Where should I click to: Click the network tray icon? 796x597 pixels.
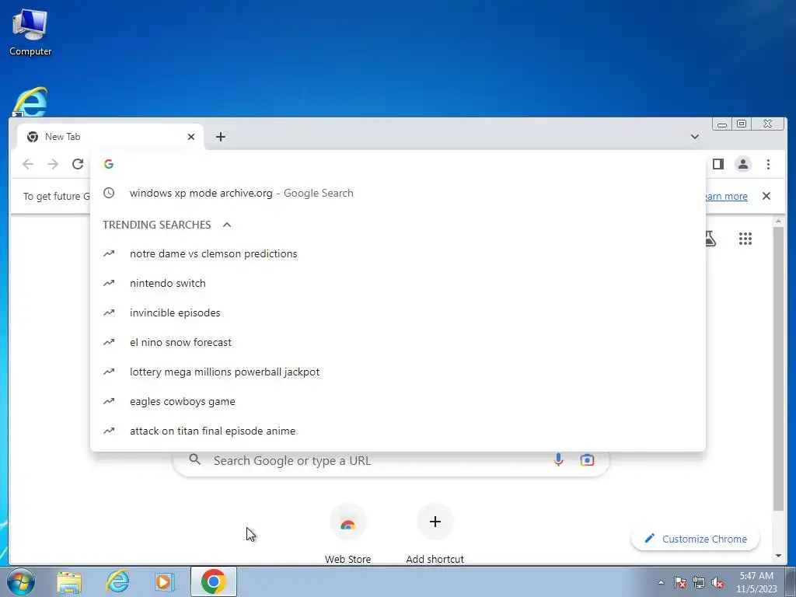click(x=699, y=583)
